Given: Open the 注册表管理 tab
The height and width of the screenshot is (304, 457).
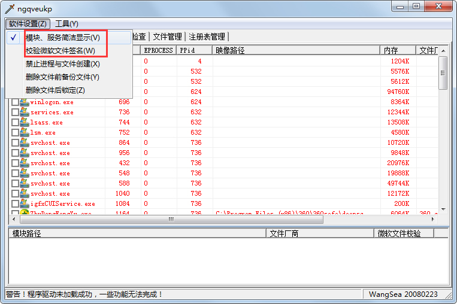Looking at the screenshot, I should pyautogui.click(x=207, y=37).
